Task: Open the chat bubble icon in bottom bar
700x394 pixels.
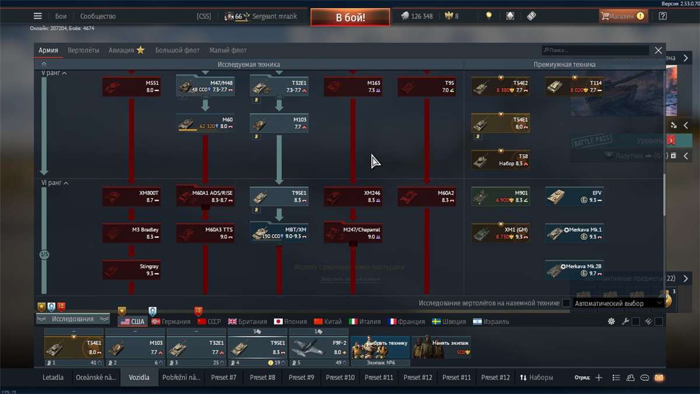Action: pyautogui.click(x=644, y=378)
